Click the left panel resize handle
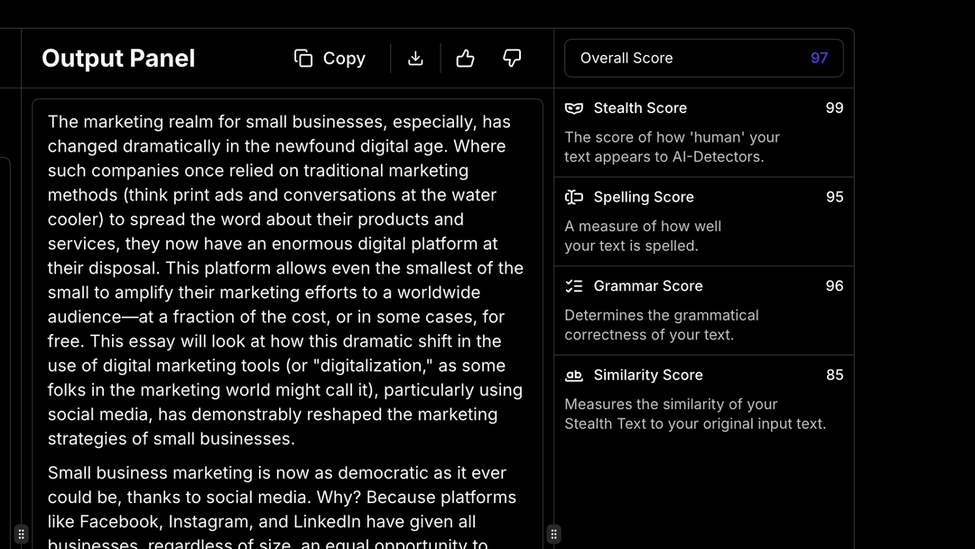The image size is (975, 549). [21, 534]
